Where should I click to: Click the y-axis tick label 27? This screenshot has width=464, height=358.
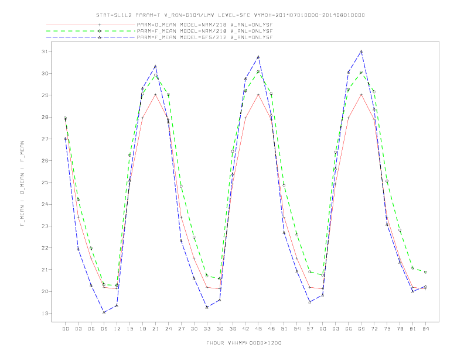click(45, 139)
